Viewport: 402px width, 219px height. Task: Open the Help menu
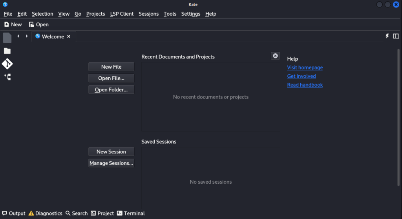(211, 14)
